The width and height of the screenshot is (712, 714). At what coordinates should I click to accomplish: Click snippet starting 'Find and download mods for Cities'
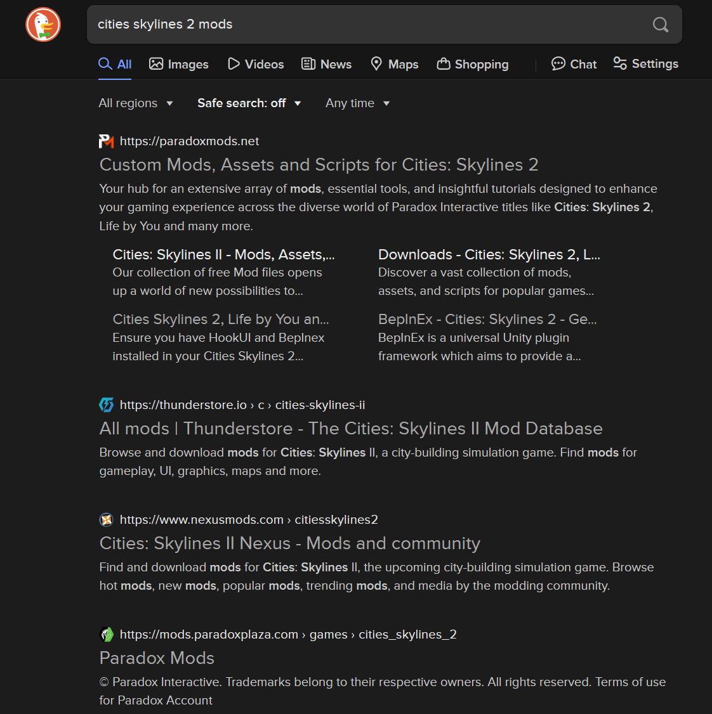(x=376, y=576)
